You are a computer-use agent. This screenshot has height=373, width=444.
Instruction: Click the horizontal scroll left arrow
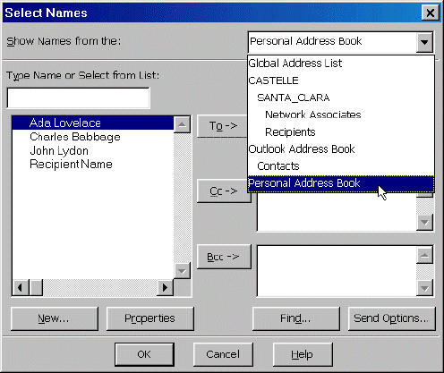pyautogui.click(x=21, y=288)
